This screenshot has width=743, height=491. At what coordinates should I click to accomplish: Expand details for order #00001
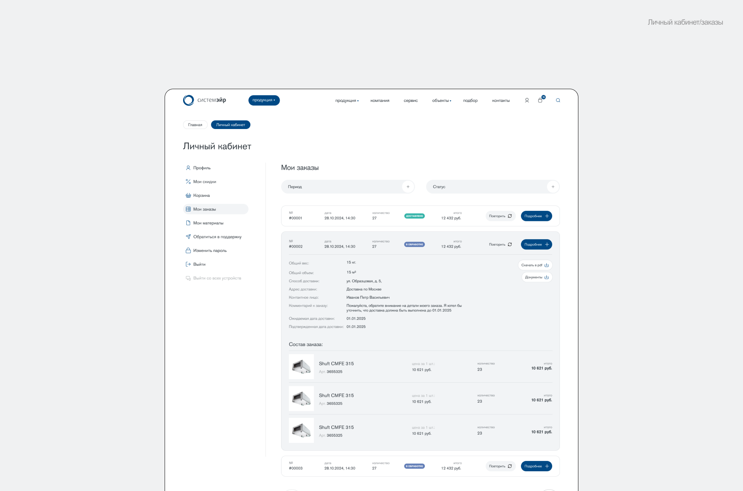(x=536, y=216)
